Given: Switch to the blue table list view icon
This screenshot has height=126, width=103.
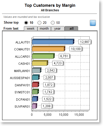Looking at the screenshot, I should [93, 23].
